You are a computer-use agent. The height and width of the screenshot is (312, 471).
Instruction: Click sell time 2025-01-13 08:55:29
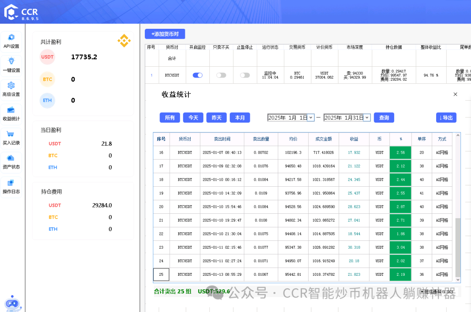click(x=222, y=274)
